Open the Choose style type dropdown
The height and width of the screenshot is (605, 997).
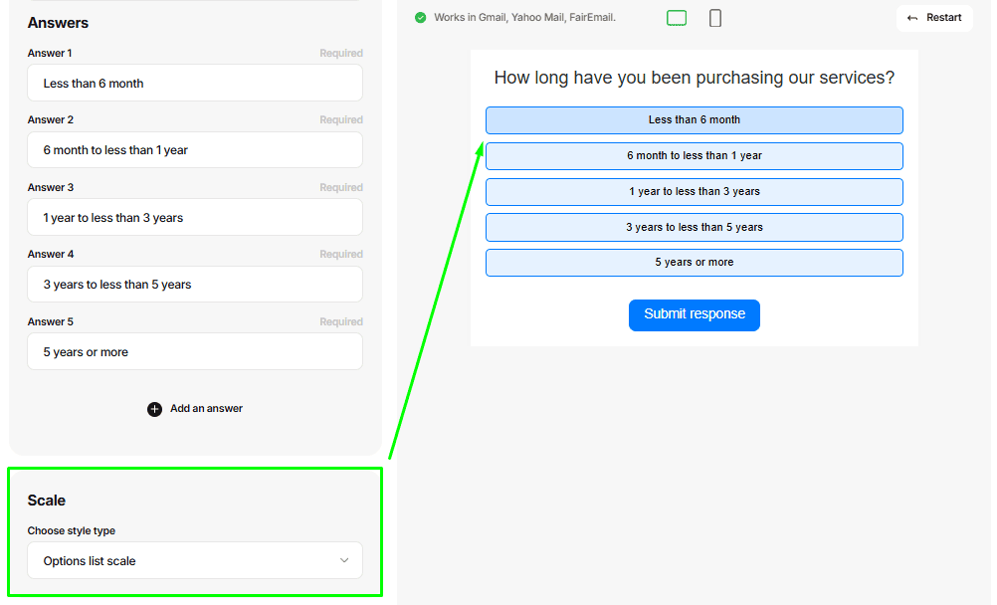point(195,560)
